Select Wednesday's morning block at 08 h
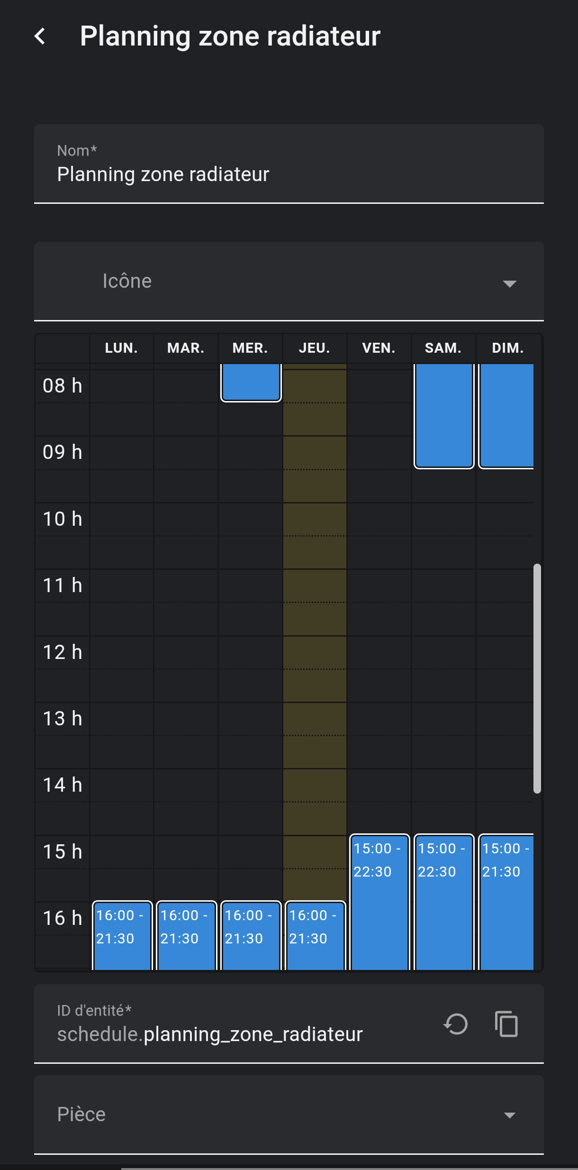Viewport: 578px width, 1170px height. [251, 382]
